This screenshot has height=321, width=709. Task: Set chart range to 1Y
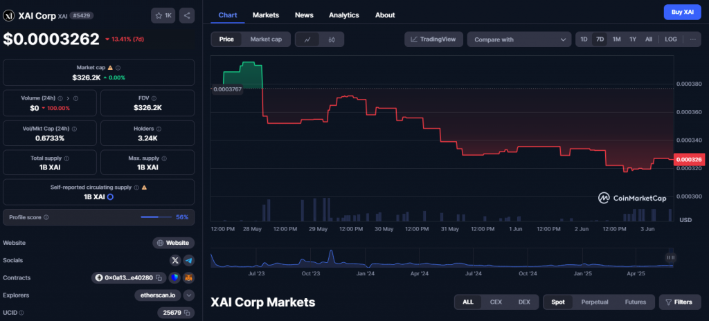[633, 39]
